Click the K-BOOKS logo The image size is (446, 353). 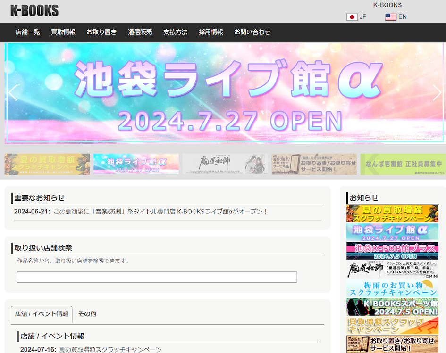(x=34, y=10)
